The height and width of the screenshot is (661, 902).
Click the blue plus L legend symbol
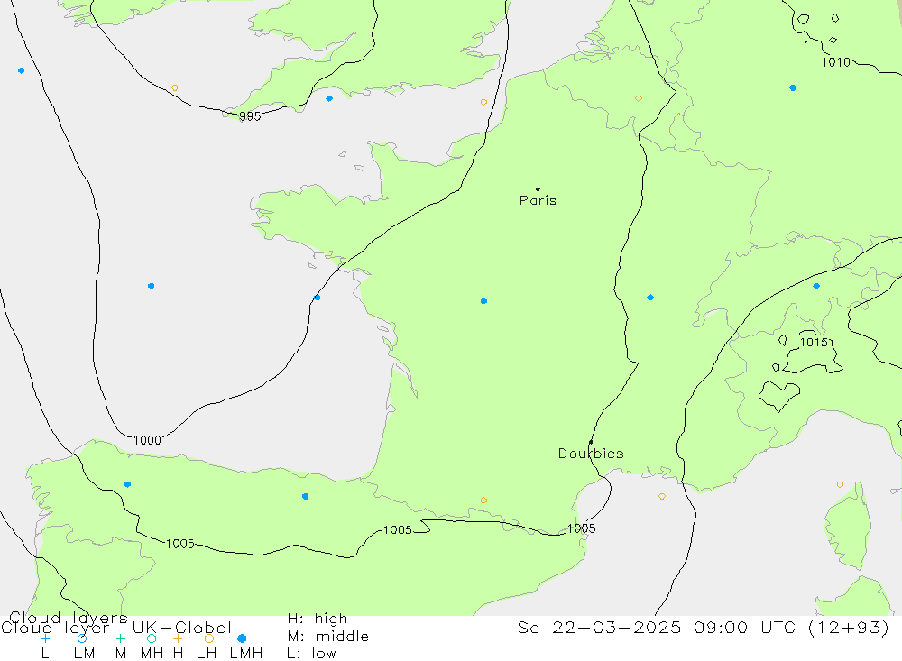coord(45,638)
